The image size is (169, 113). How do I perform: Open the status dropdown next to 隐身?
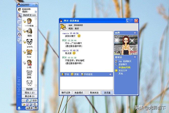tap(36, 12)
